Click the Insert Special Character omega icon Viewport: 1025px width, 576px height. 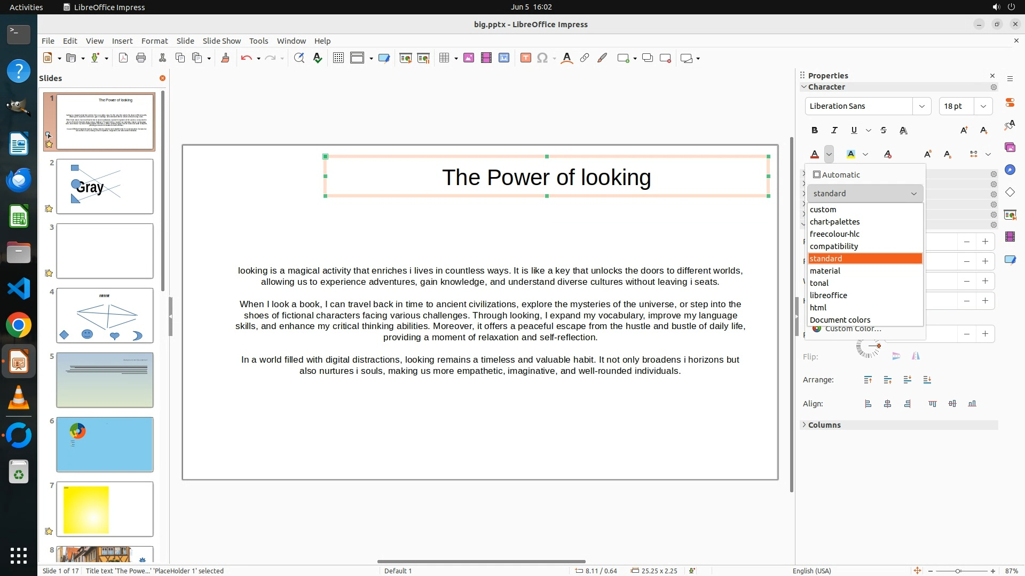click(x=542, y=58)
